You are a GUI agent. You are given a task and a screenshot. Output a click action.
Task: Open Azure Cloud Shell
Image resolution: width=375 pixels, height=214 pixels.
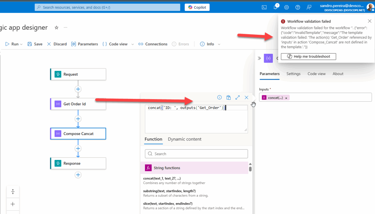pos(264,7)
